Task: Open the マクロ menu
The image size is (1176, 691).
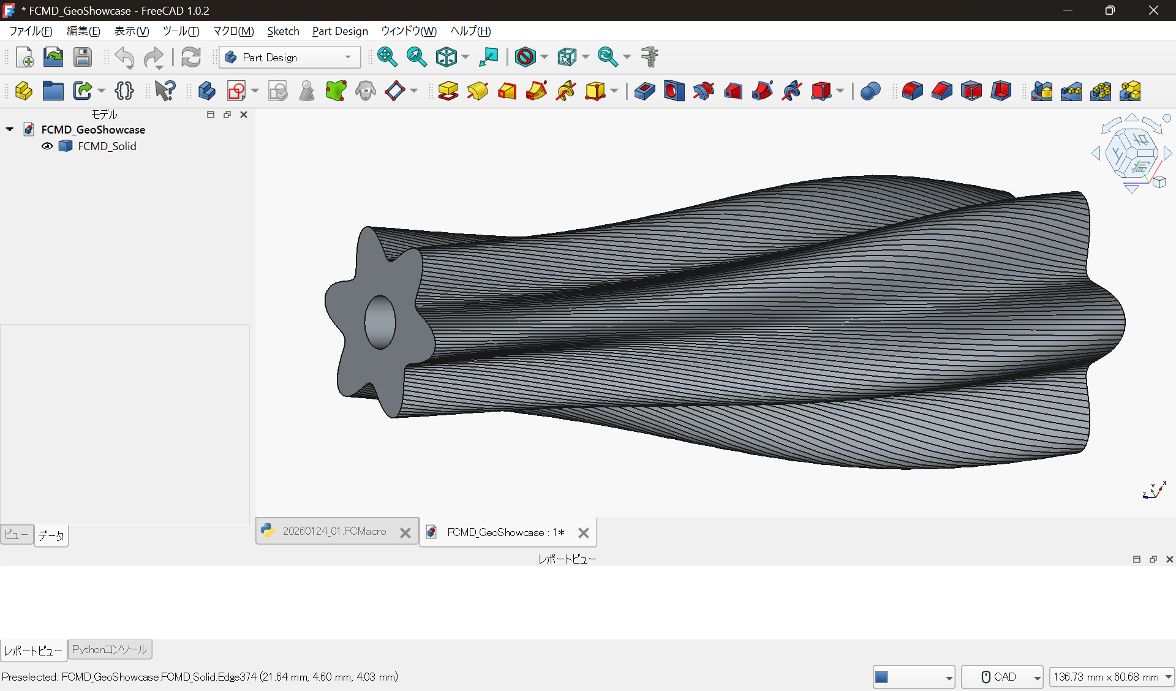Action: click(233, 31)
